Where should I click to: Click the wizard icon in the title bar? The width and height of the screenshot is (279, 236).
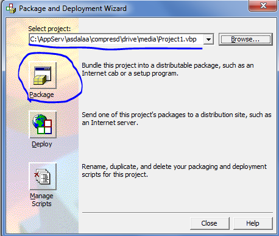point(11,9)
